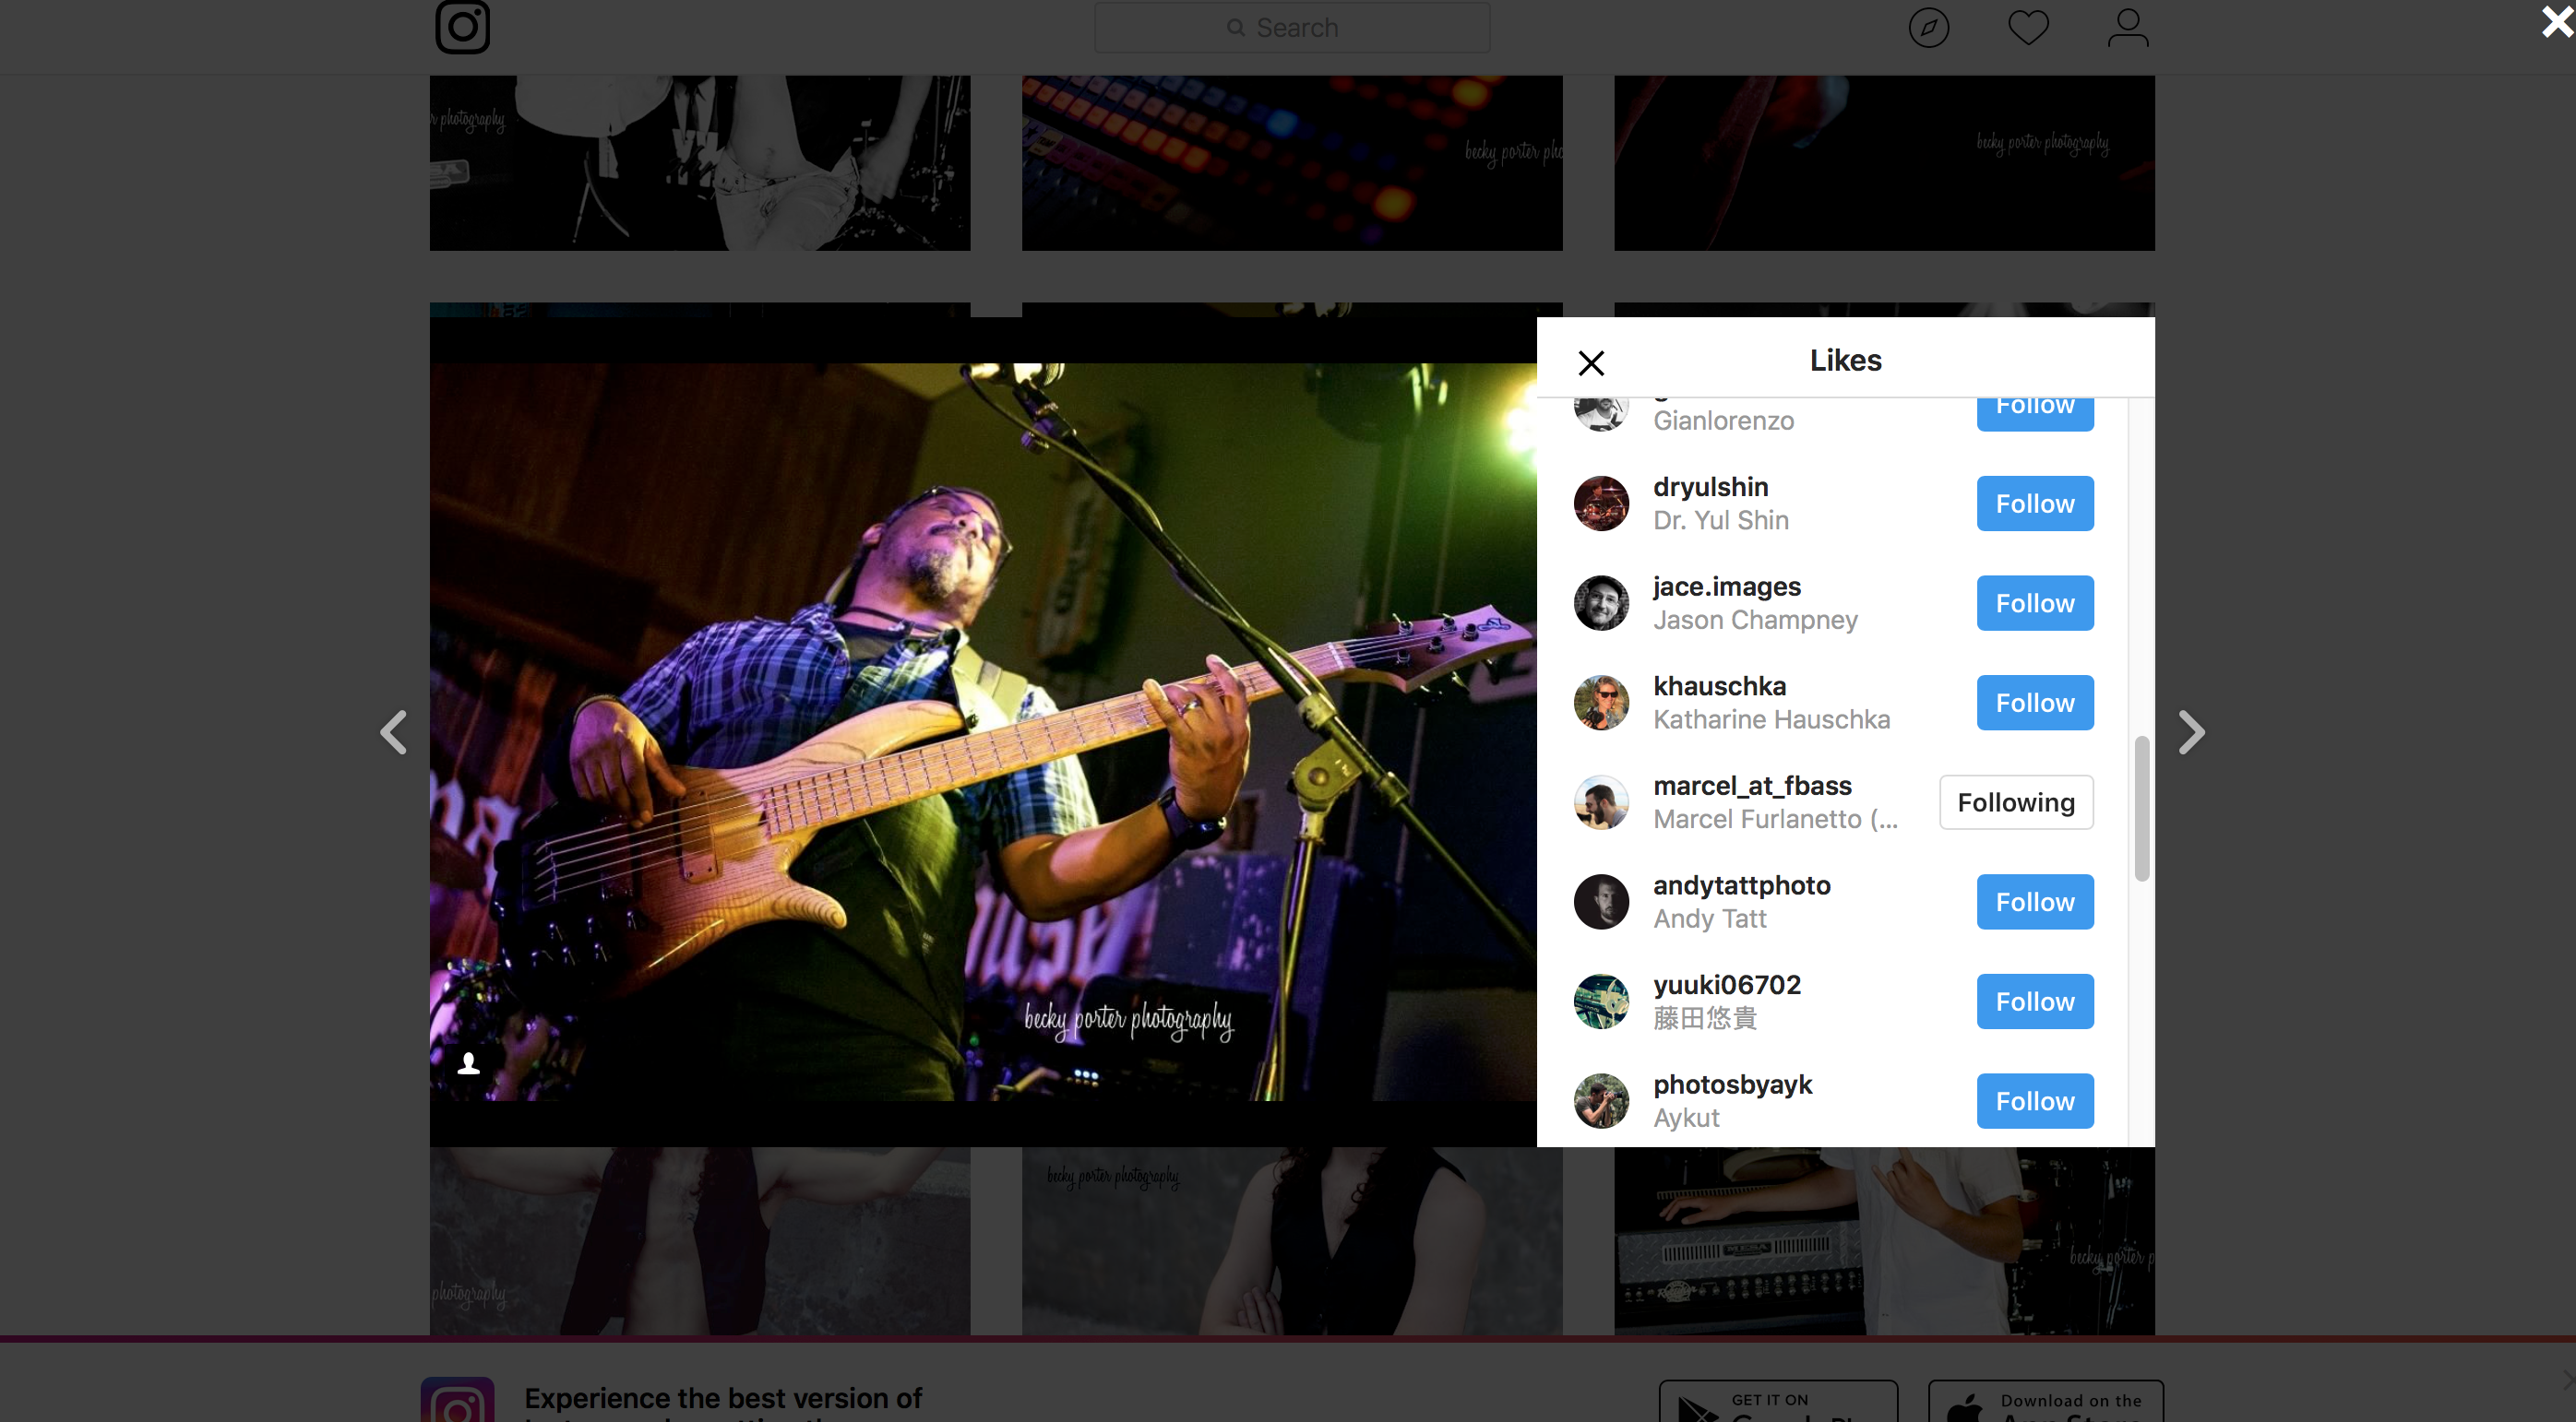Click the Instagram logo home icon
The height and width of the screenshot is (1422, 2576).
(x=462, y=27)
